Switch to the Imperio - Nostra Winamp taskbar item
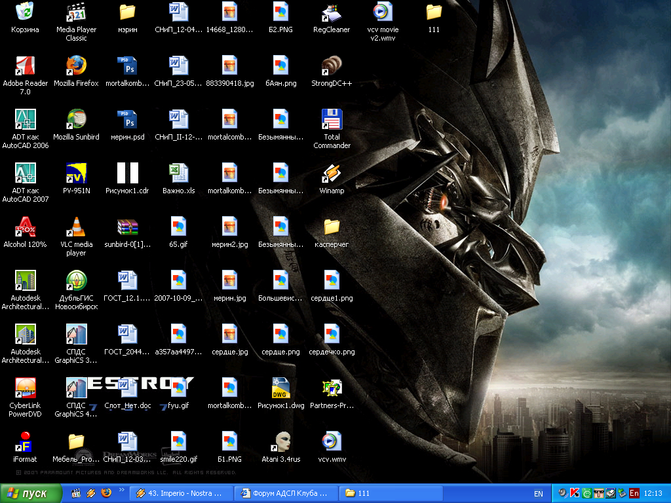This screenshot has width=671, height=503. pyautogui.click(x=180, y=493)
